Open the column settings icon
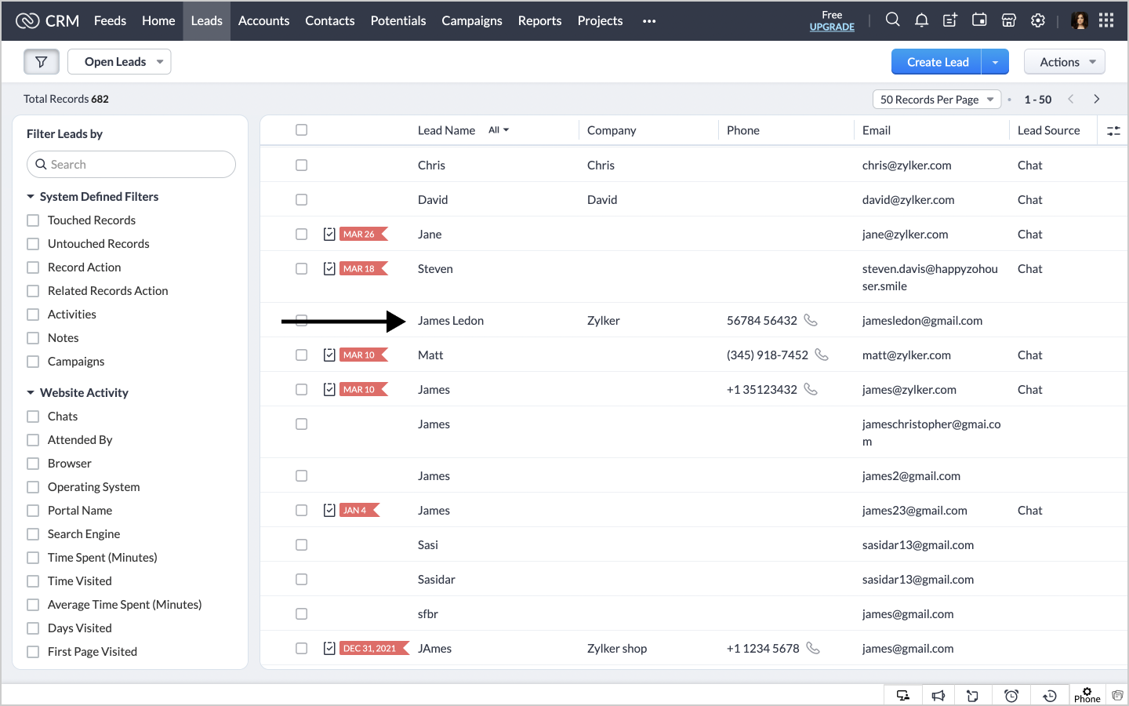1129x706 pixels. coord(1113,131)
